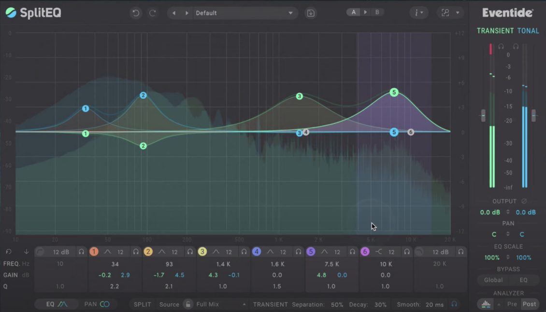Click the Eventide logo

point(507,13)
